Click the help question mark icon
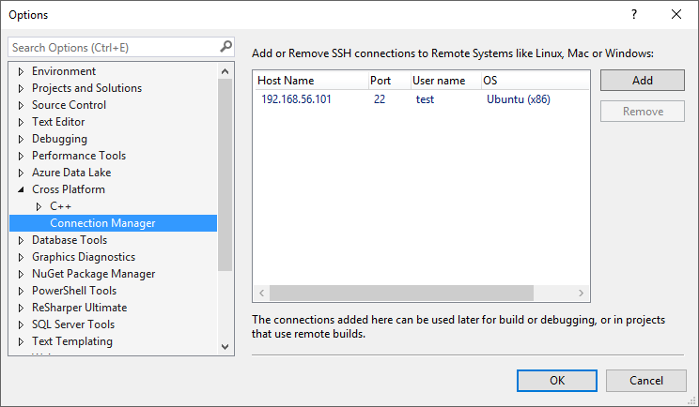The image size is (699, 407). click(634, 14)
